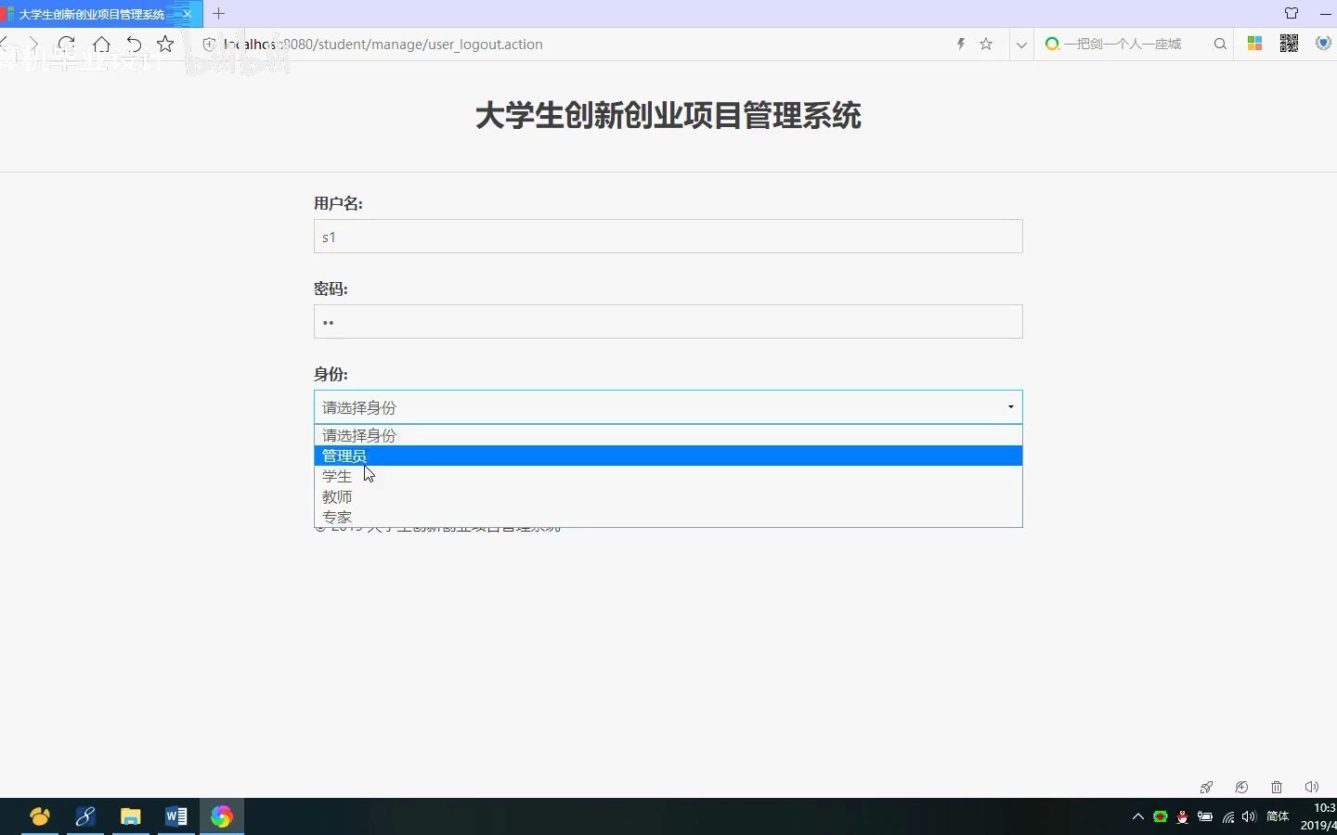
Task: Toggle the 简体 input method in system tray
Action: (1277, 817)
